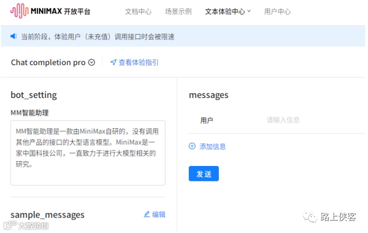Viewport: 368px width, 233px height.
Task: Click the plus circle icon beside 添加信息
Action: pyautogui.click(x=192, y=146)
